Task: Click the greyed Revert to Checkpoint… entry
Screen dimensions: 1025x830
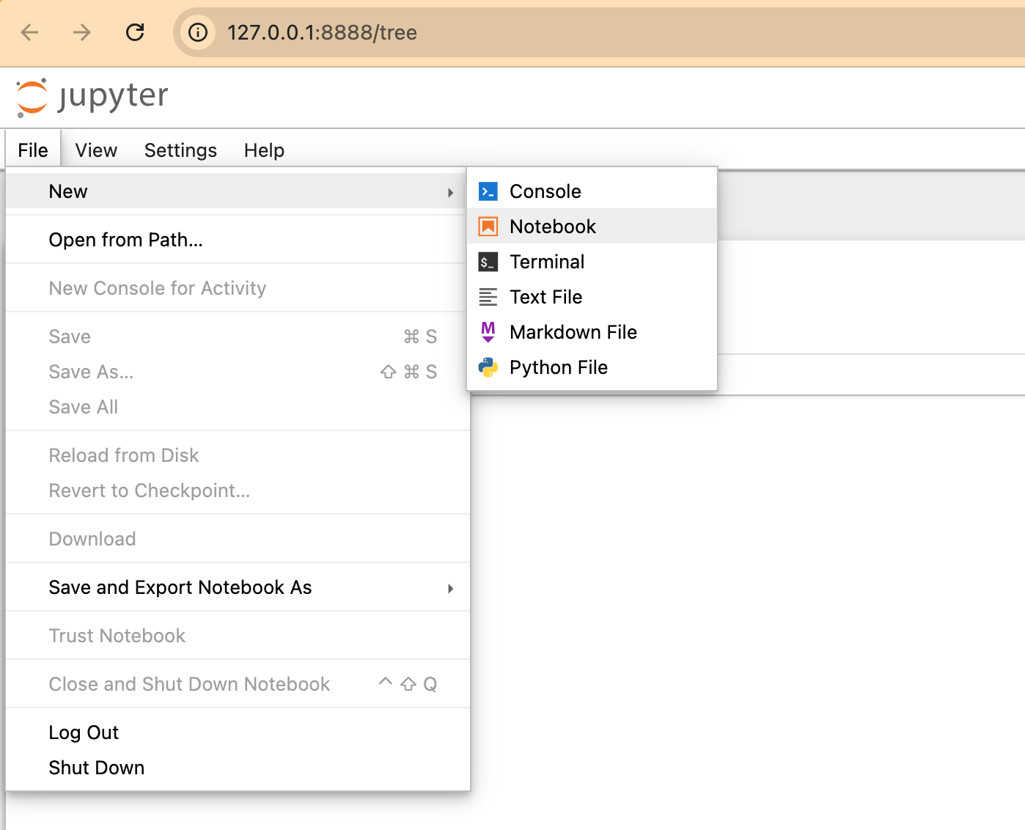Action: 238,491
